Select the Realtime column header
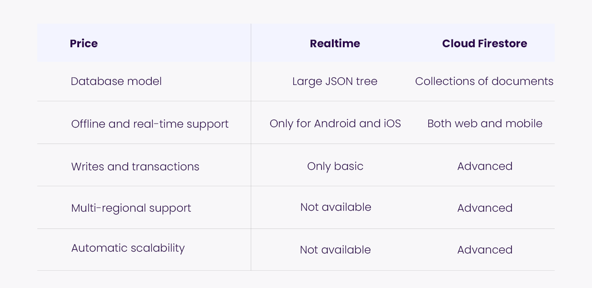This screenshot has width=592, height=288. 335,44
